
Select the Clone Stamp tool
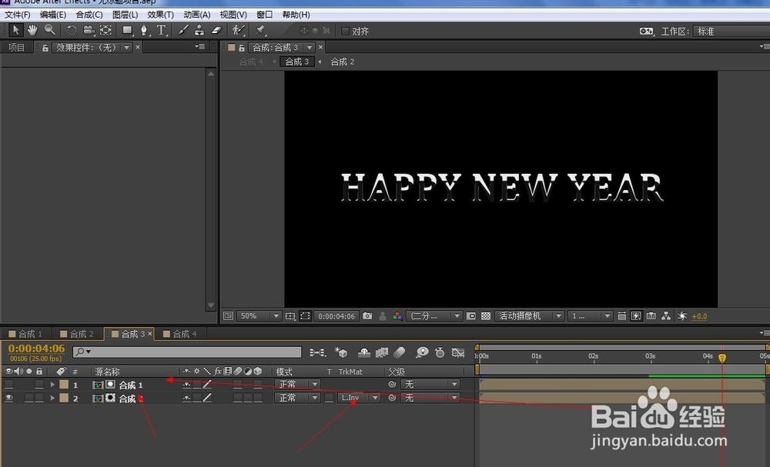tap(199, 31)
